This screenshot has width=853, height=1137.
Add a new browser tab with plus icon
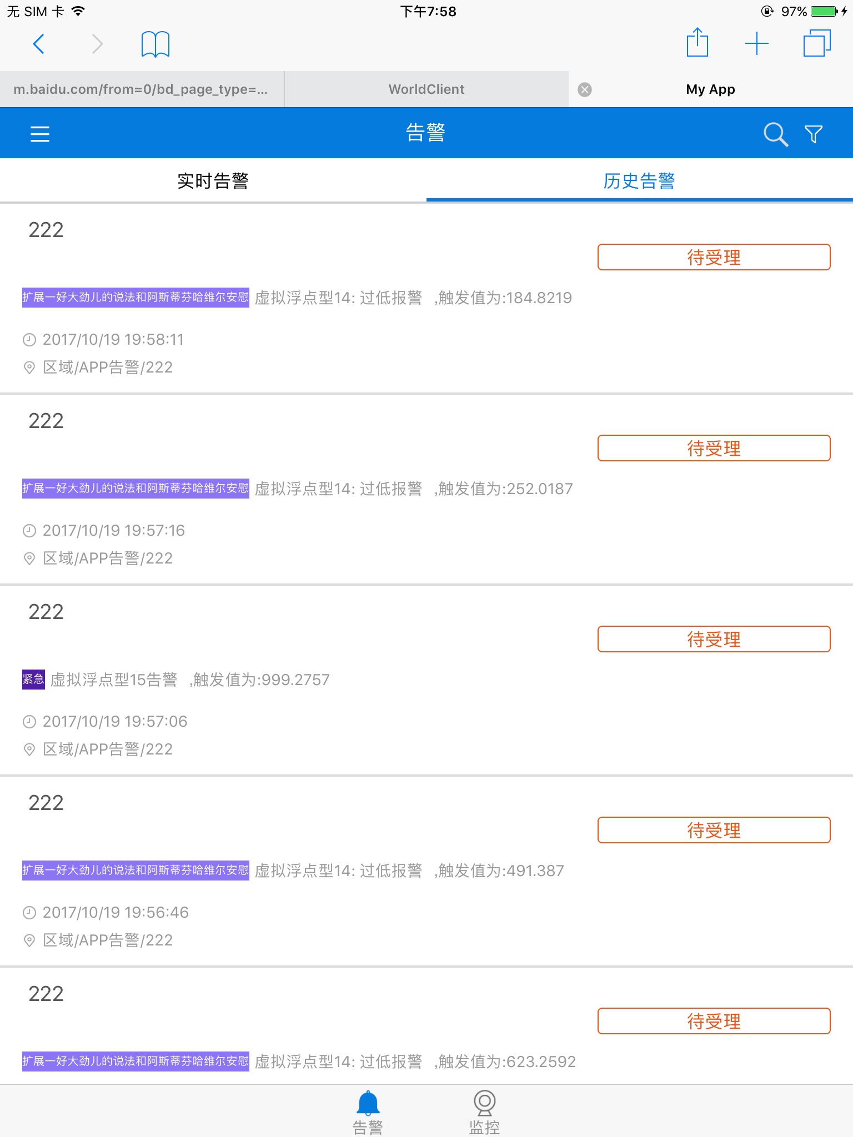click(x=757, y=43)
